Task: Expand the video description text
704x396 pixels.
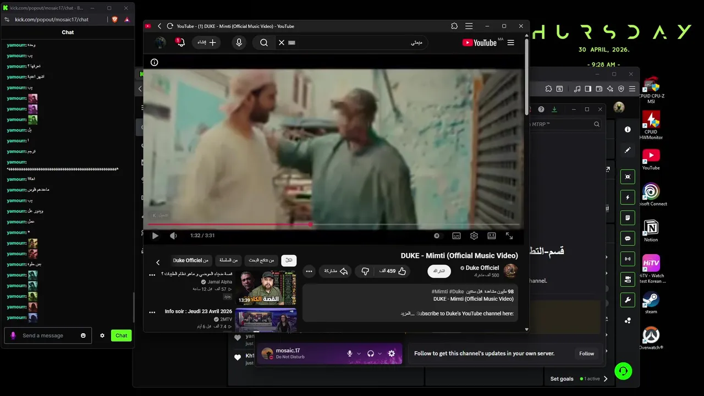Action: (408, 313)
